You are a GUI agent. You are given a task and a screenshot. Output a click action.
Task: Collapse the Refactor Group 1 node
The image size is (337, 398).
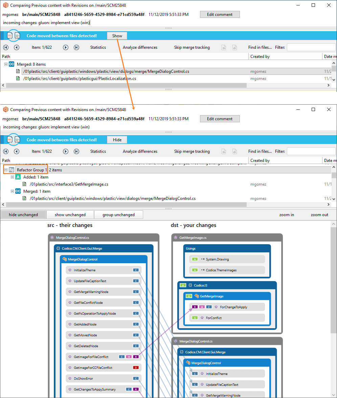6,170
